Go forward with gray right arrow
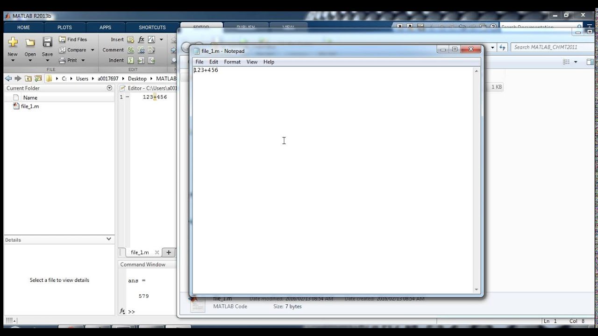 [18, 78]
